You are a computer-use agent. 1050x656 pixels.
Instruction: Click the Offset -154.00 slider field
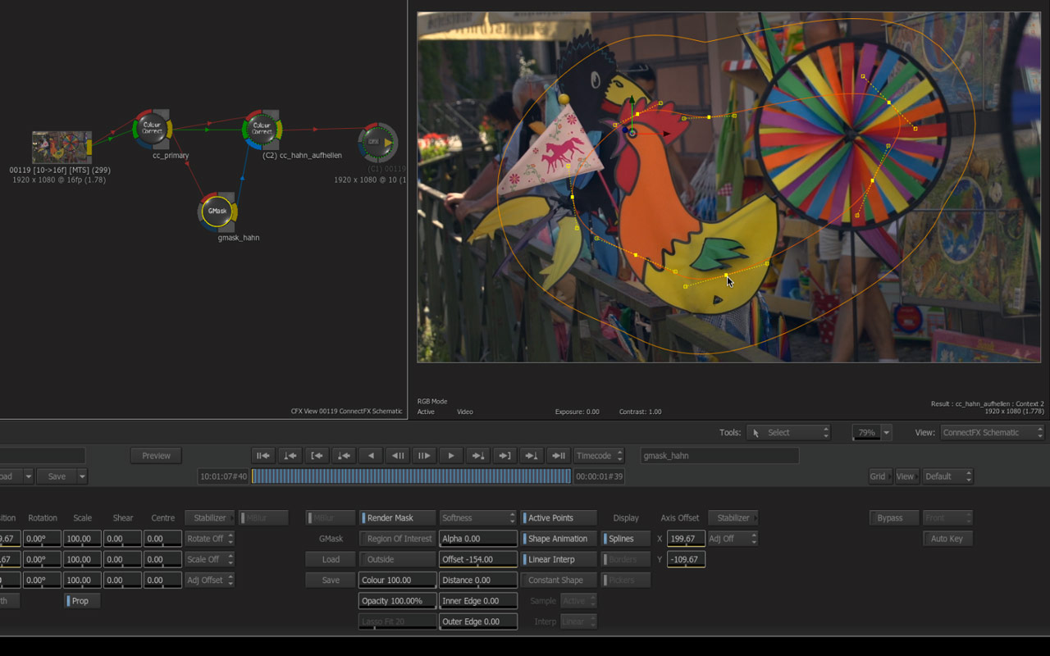(x=477, y=559)
